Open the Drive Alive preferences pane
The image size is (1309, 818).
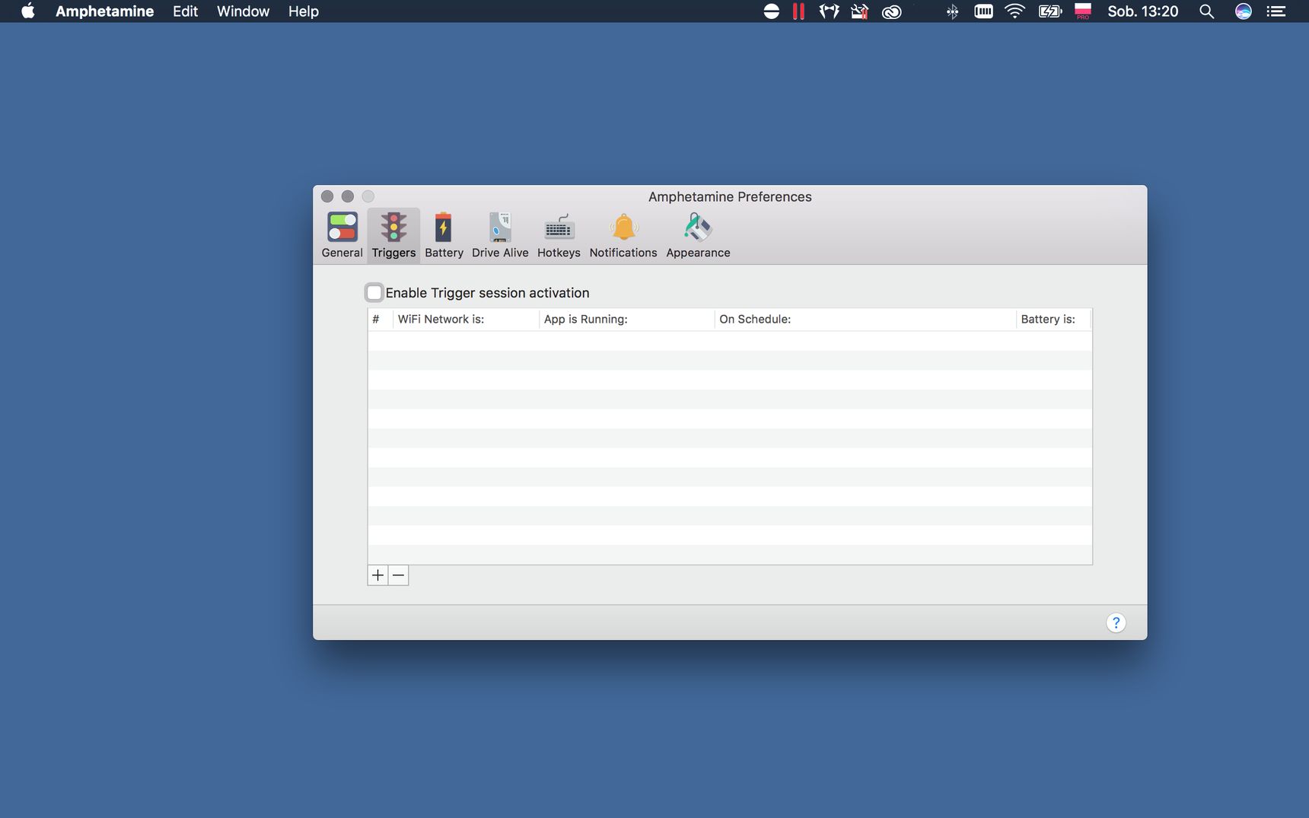click(x=500, y=236)
